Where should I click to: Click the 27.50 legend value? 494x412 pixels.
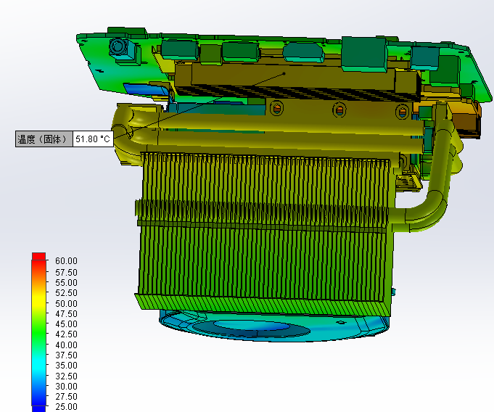(x=66, y=396)
